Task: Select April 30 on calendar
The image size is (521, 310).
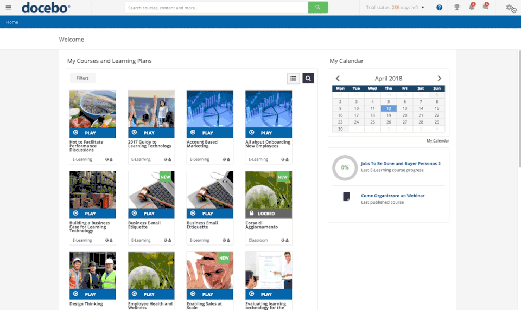Action: 340,129
